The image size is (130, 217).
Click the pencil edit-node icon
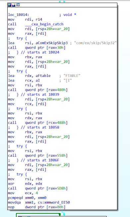(x=14, y=5)
